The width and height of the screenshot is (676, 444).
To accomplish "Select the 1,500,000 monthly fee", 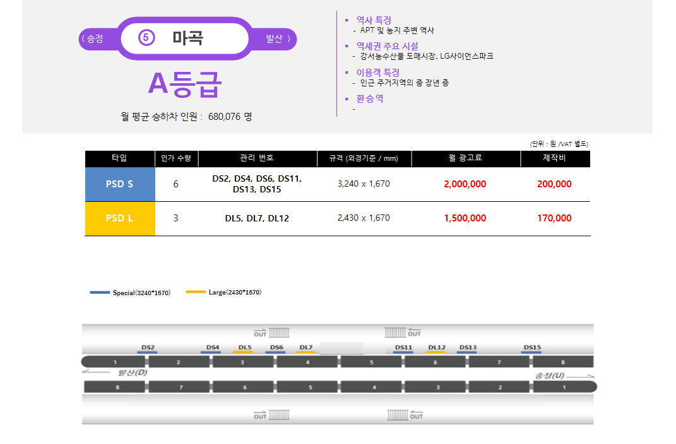I will (465, 218).
